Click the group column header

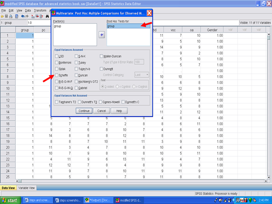coord(25,30)
